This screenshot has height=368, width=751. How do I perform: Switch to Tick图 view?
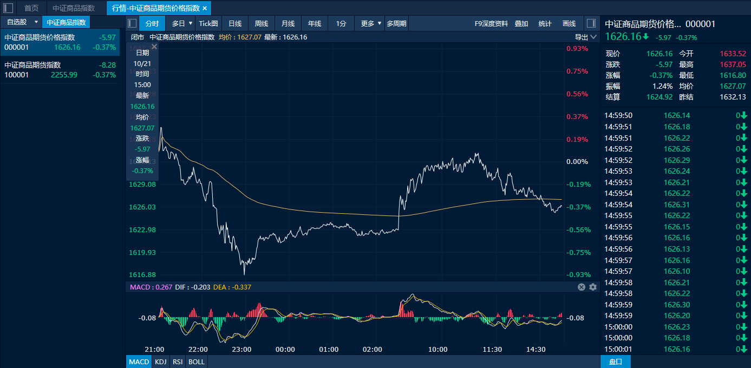coord(208,23)
